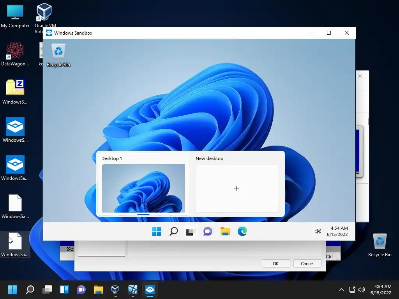Click the Windows Sandbox title bar icon
Screen dimensions: 399x299
[49, 33]
